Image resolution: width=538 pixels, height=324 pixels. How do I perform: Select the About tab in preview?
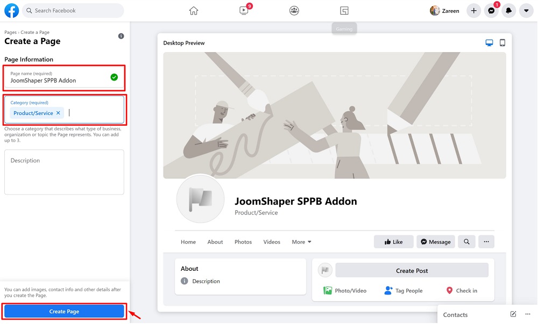(215, 242)
